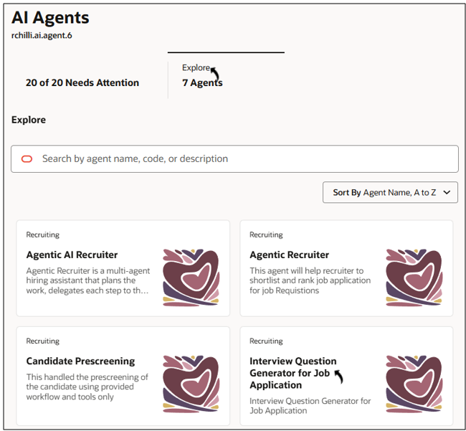This screenshot has height=431, width=466.
Task: Click Agentic Recruiter card artwork icon
Action: pyautogui.click(x=414, y=278)
